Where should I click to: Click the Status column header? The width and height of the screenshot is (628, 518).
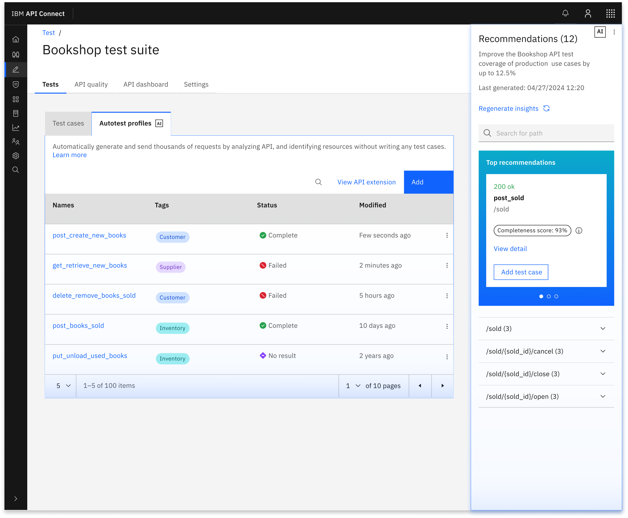click(x=267, y=205)
